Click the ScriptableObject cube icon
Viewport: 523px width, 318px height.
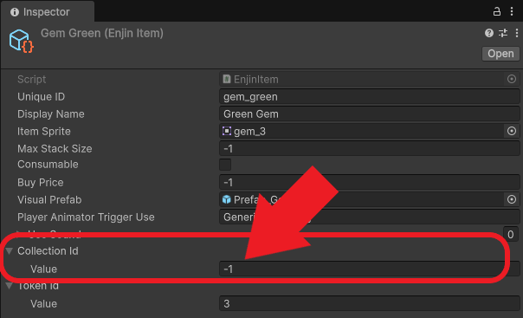click(x=22, y=42)
